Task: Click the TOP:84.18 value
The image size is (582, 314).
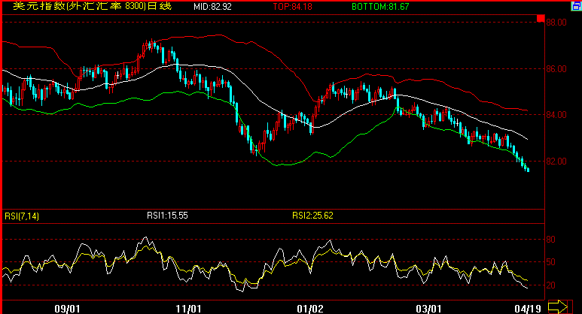Action: pos(292,7)
